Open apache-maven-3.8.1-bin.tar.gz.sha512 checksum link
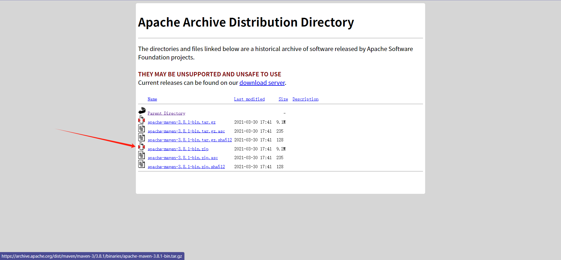Screen dimensions: 561x260 click(x=190, y=140)
